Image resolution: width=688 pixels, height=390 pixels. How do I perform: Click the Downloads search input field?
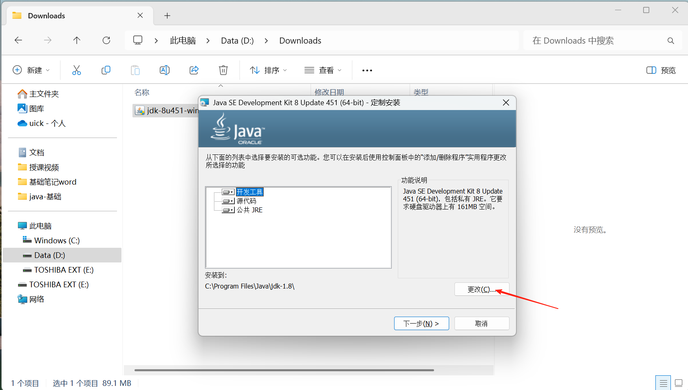pos(591,40)
